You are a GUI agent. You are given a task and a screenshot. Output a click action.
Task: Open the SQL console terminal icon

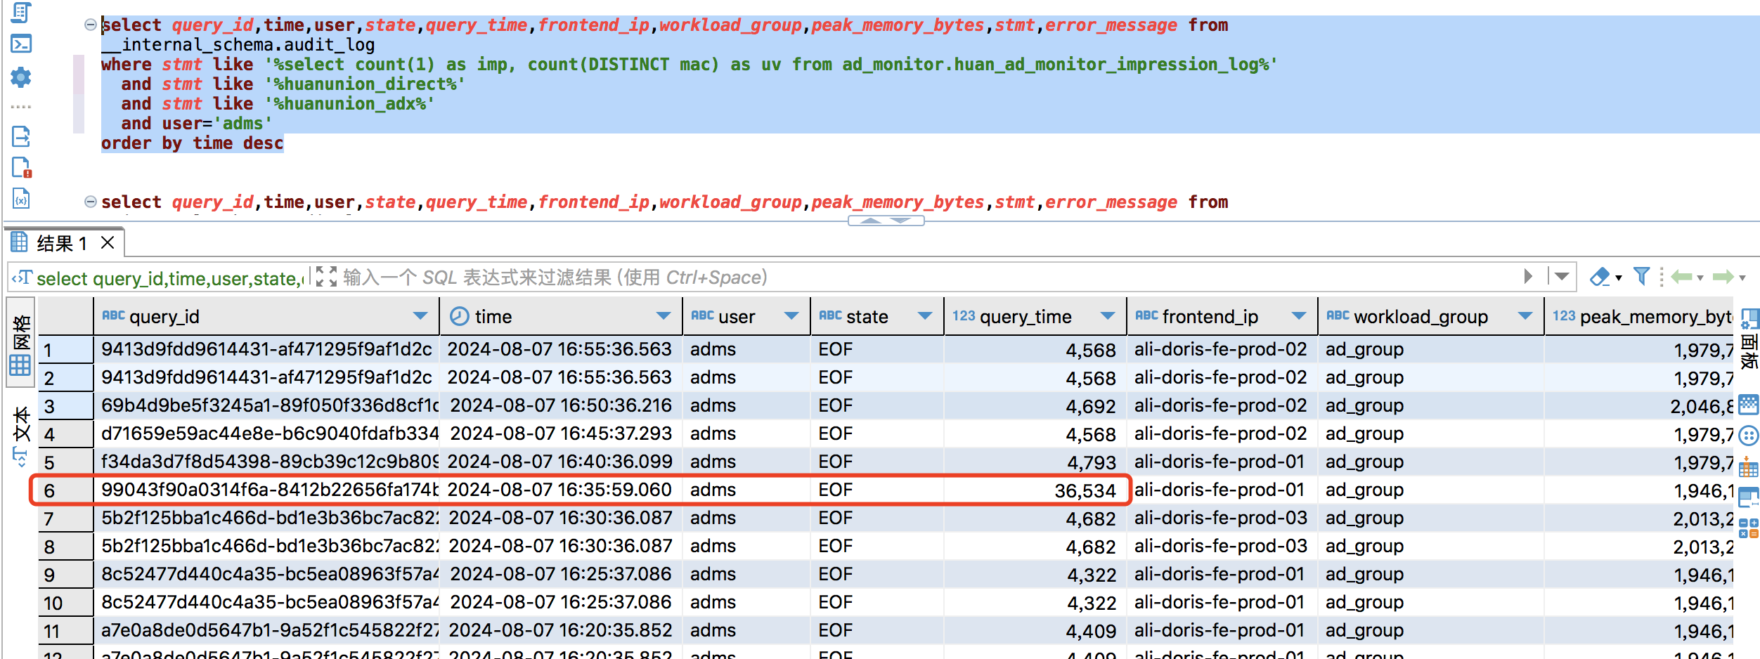point(21,44)
